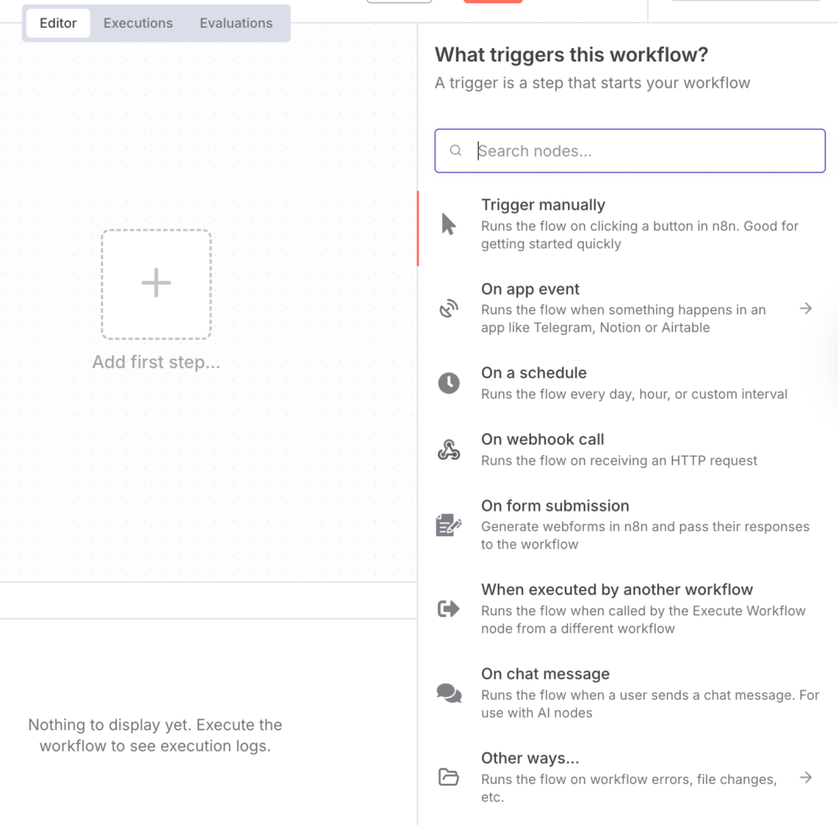Select On chat message trigger title

[545, 674]
